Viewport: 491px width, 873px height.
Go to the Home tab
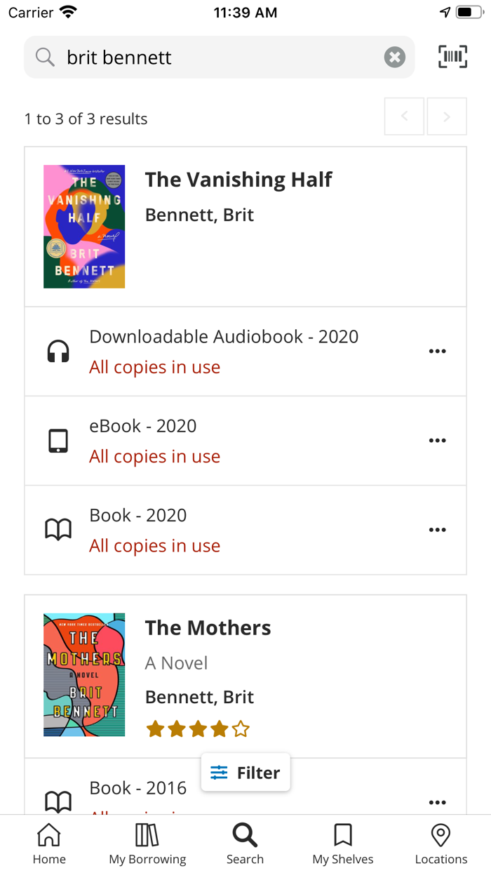(49, 844)
